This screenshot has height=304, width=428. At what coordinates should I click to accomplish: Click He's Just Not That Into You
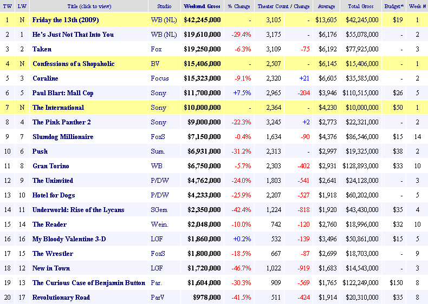click(x=73, y=35)
